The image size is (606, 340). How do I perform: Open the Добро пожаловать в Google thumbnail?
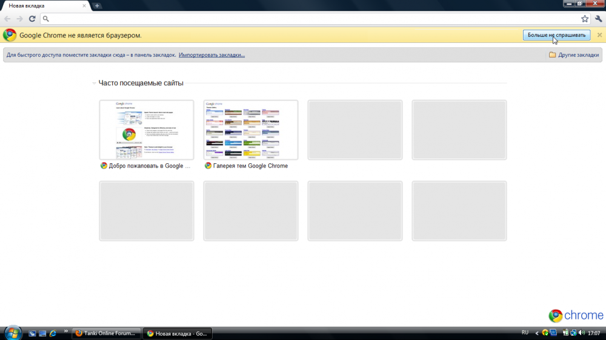(x=147, y=129)
